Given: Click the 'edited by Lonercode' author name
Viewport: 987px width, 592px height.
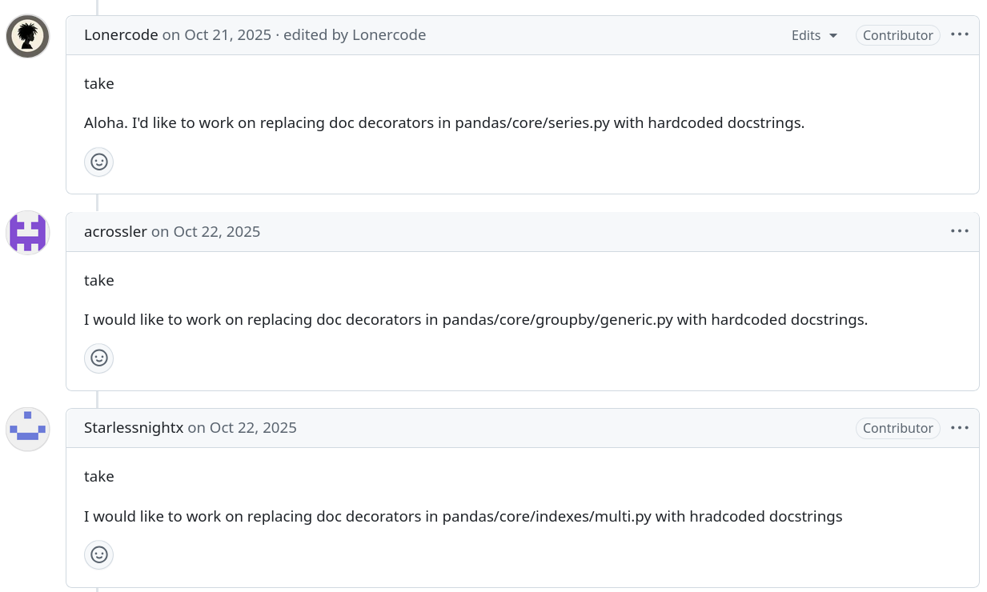Looking at the screenshot, I should (389, 35).
